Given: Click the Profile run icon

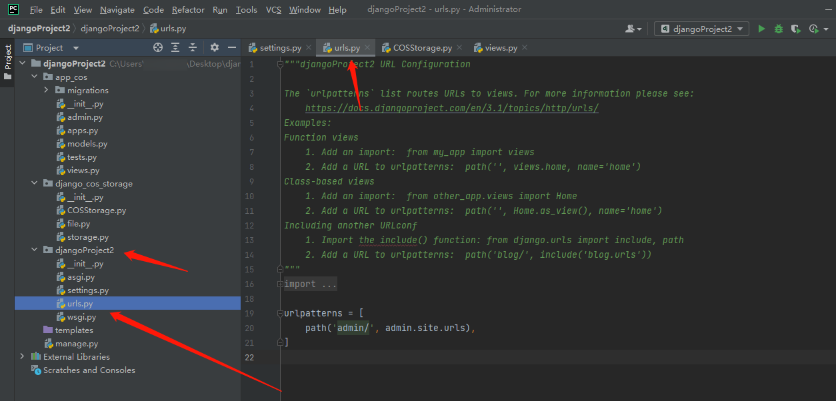Looking at the screenshot, I should (x=814, y=29).
